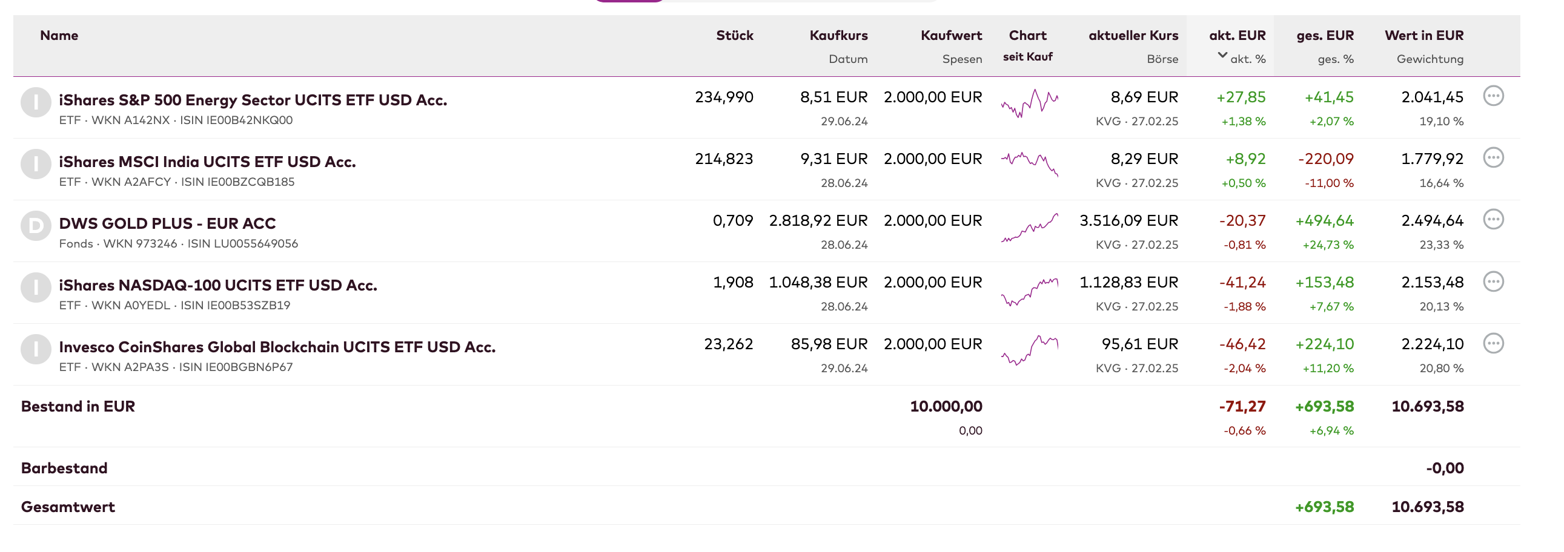Image resolution: width=1564 pixels, height=552 pixels.
Task: Open options menu for NASDAQ-100 ETF row
Action: point(1493,281)
